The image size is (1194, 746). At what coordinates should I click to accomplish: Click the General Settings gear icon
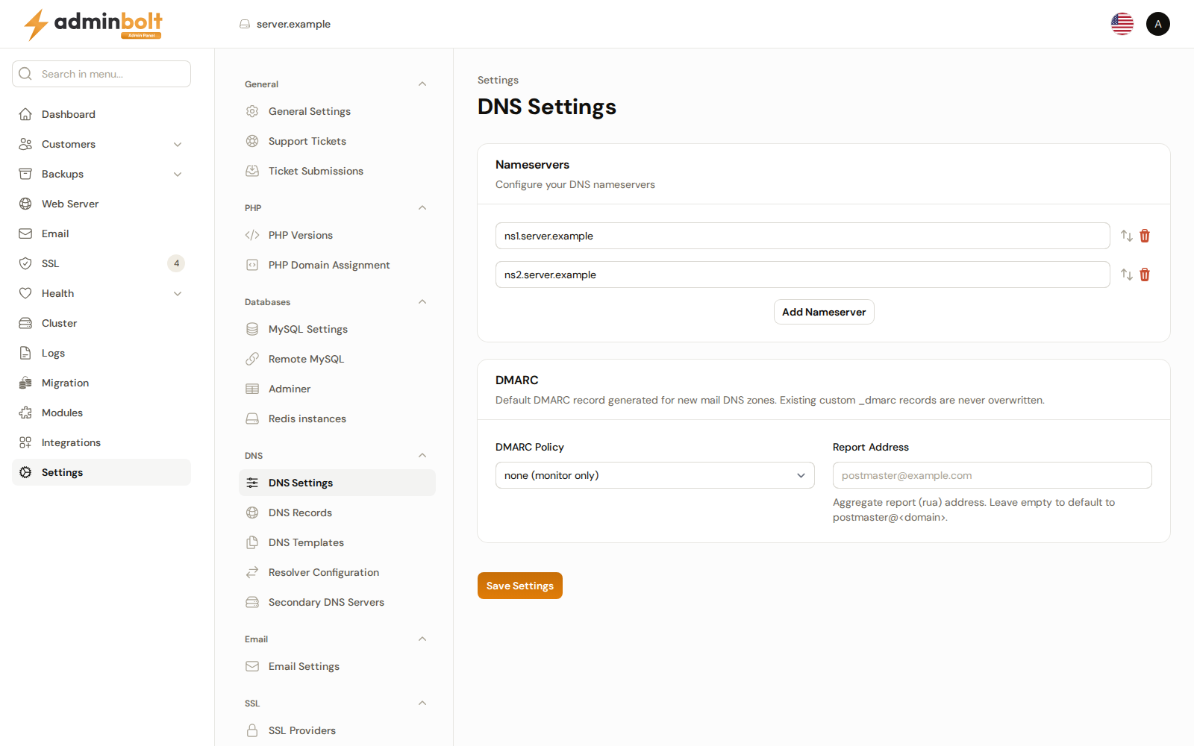coord(252,111)
